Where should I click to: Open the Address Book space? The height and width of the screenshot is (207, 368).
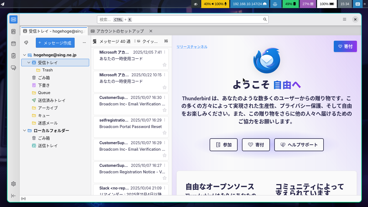[x=13, y=32]
